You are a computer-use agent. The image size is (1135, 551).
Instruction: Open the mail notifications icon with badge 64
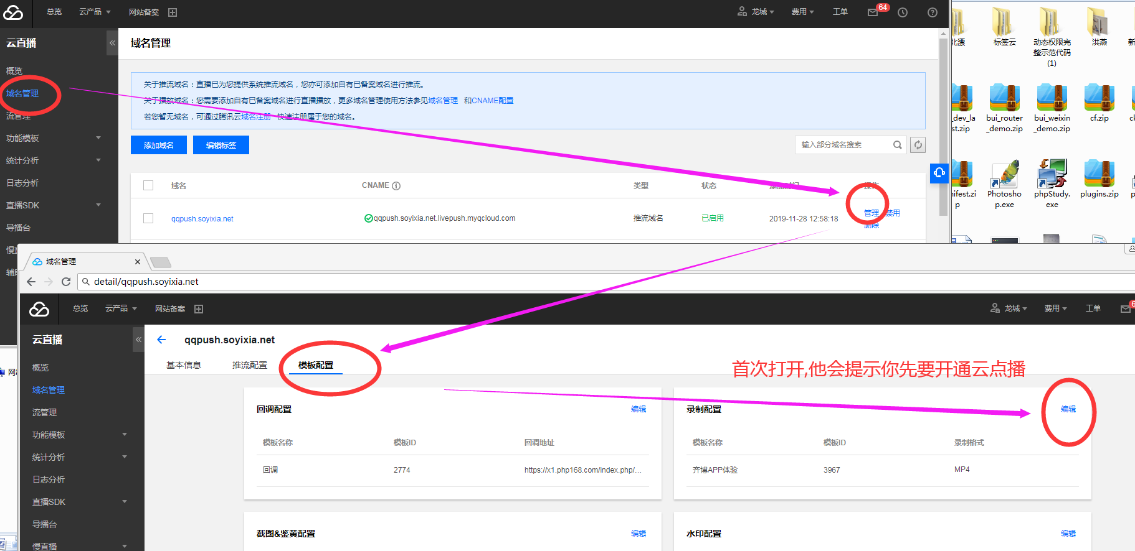[x=873, y=12]
